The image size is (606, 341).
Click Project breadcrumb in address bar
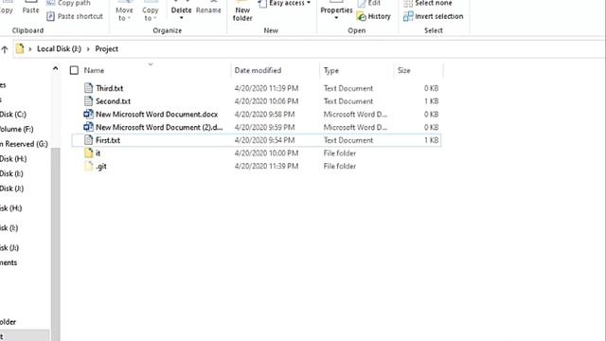click(x=107, y=49)
